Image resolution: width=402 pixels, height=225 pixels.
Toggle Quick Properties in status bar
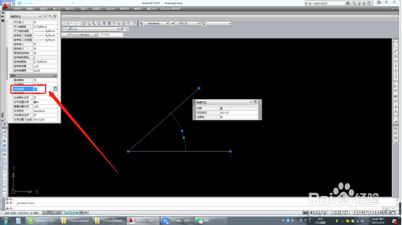(x=86, y=213)
